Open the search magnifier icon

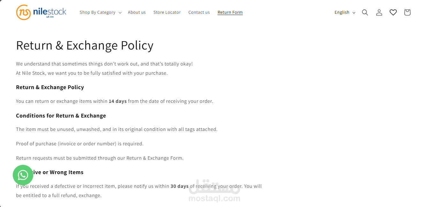365,12
